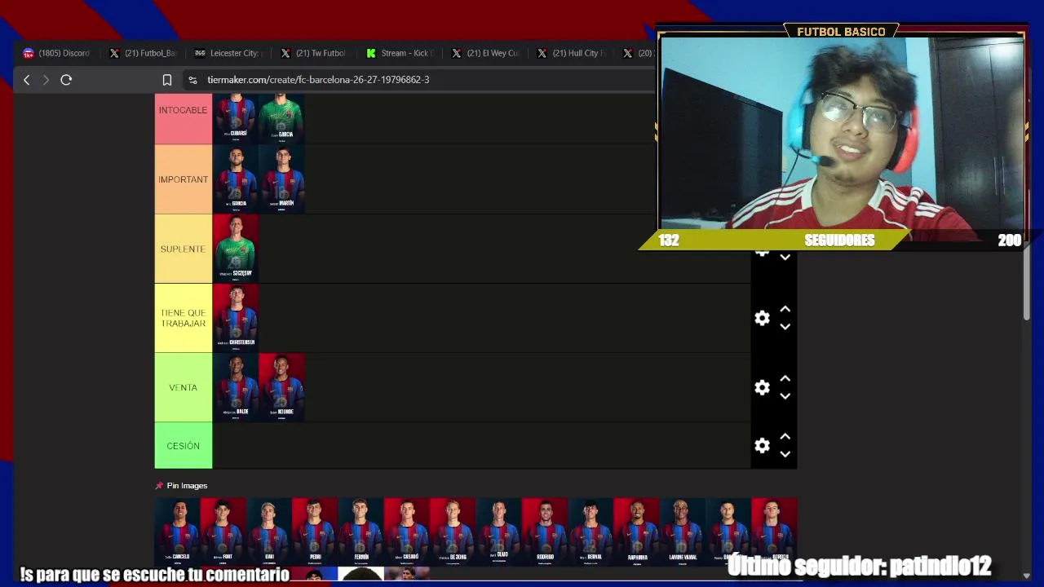Click the orange IMPORTANT tier label
Screen dimensions: 1044x587
click(x=184, y=179)
